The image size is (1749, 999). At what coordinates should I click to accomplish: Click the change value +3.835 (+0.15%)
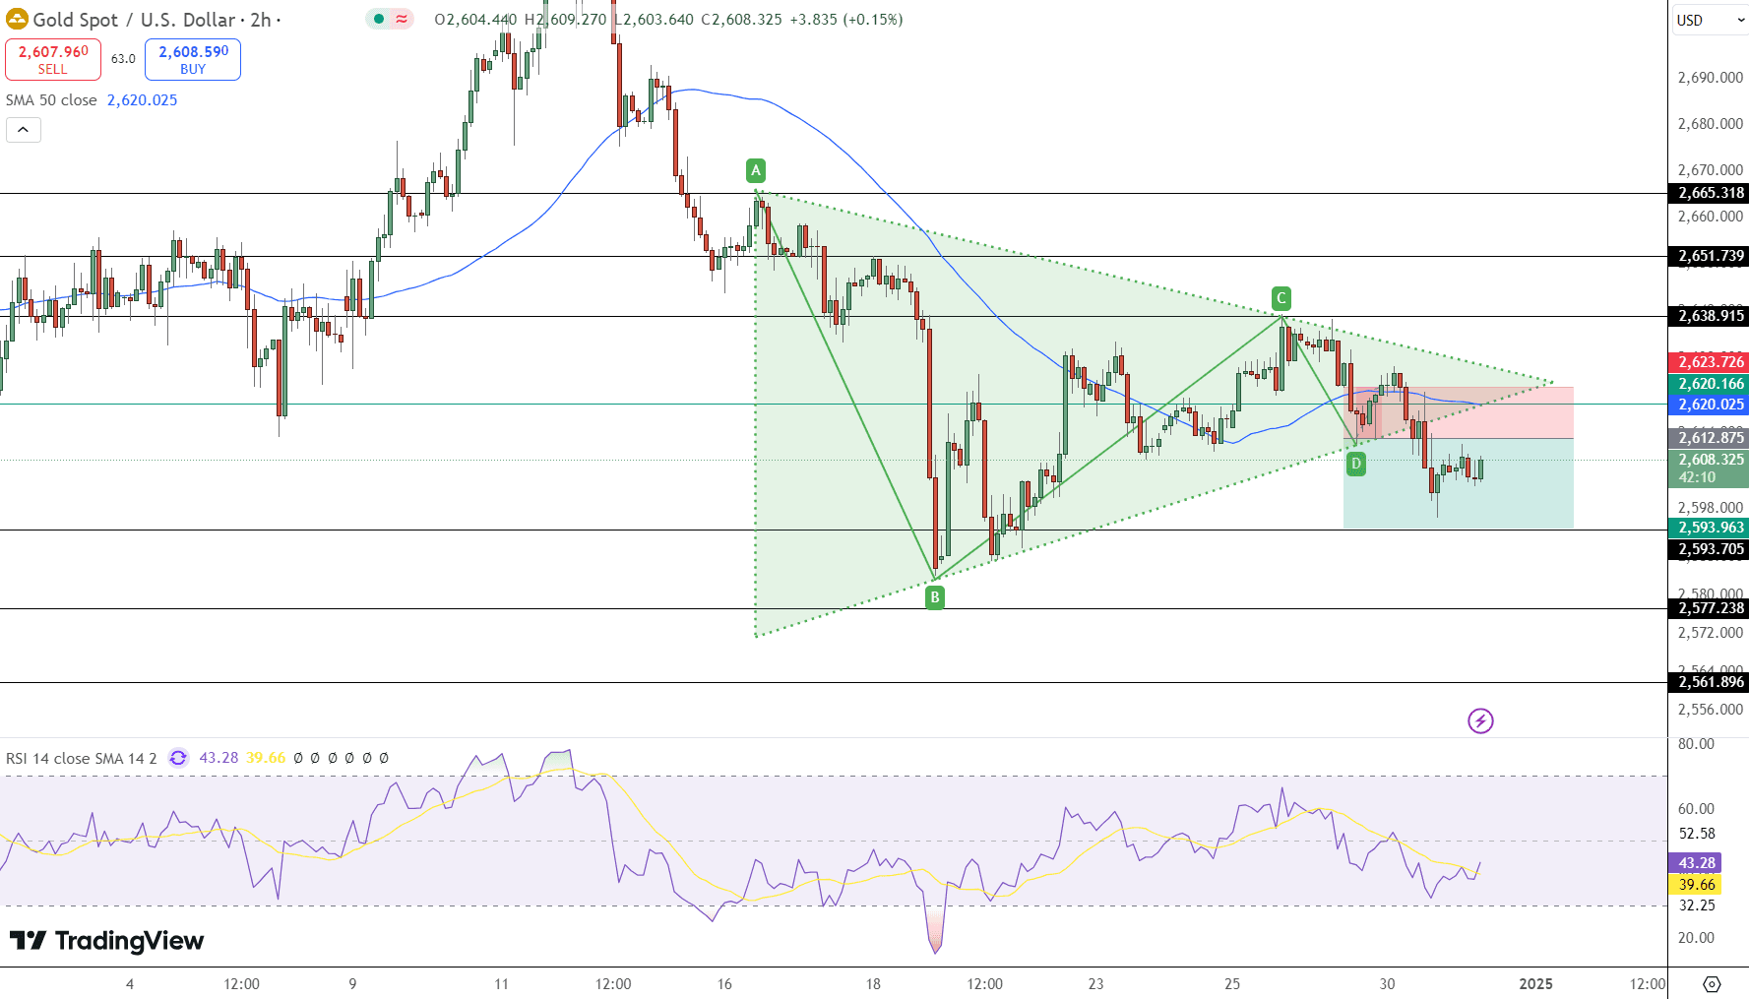[x=845, y=20]
